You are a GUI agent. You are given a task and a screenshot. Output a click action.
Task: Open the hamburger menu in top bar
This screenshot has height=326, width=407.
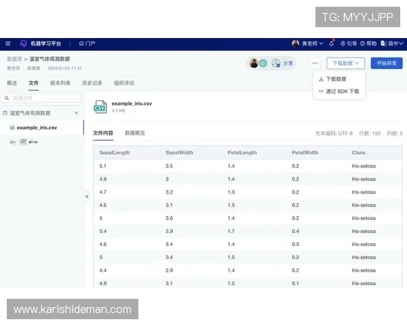[8, 43]
